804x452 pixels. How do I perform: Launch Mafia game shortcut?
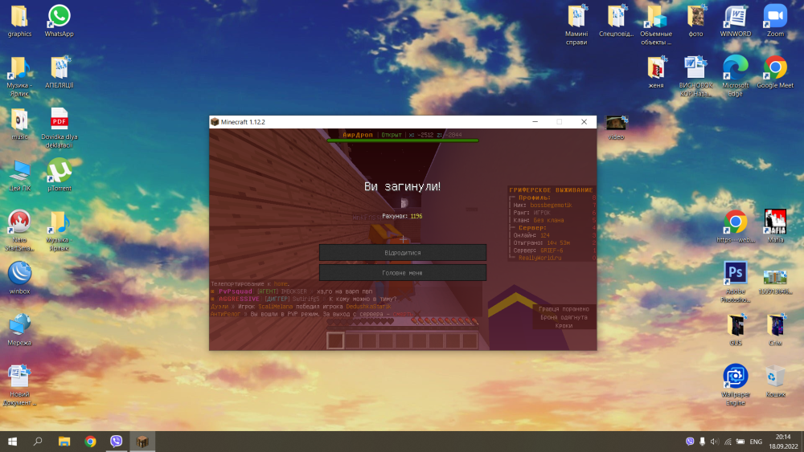[775, 226]
